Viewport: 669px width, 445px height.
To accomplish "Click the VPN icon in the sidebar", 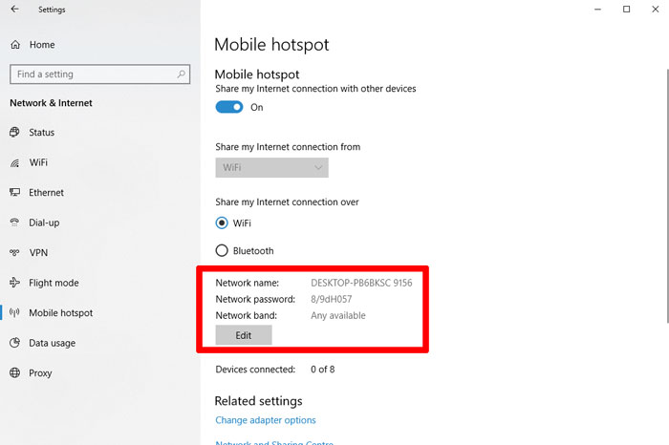I will click(14, 252).
